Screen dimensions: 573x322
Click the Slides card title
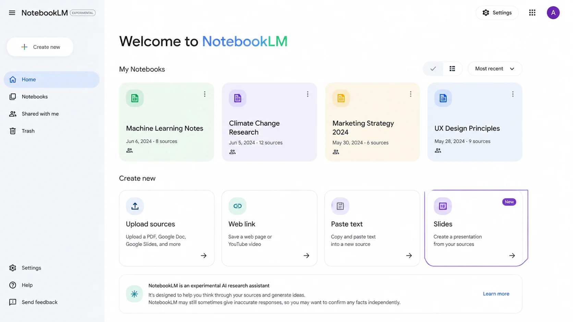[x=443, y=224]
